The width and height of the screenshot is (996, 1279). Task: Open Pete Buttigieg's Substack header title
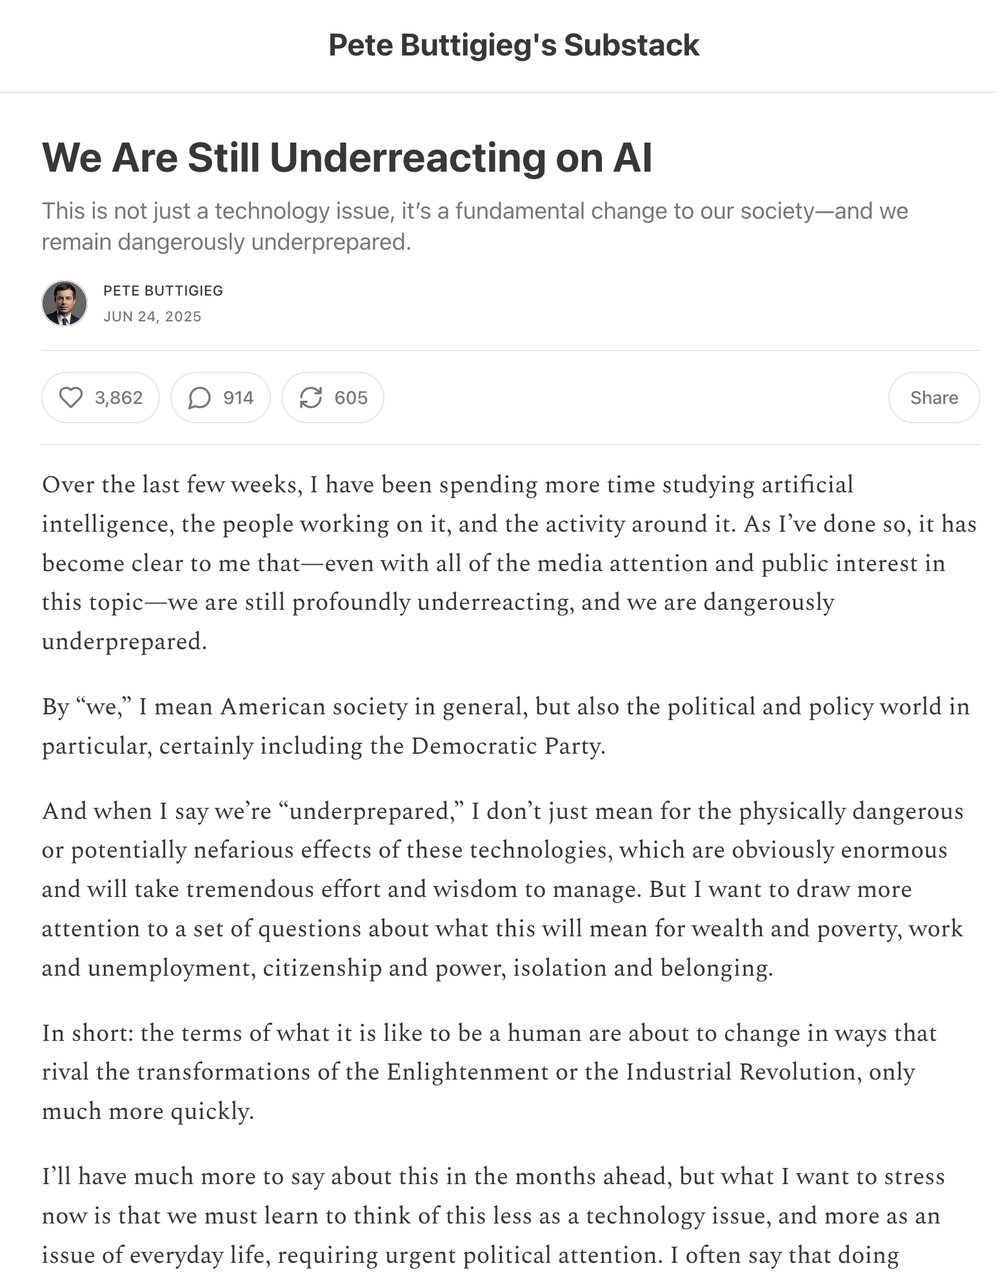(513, 45)
